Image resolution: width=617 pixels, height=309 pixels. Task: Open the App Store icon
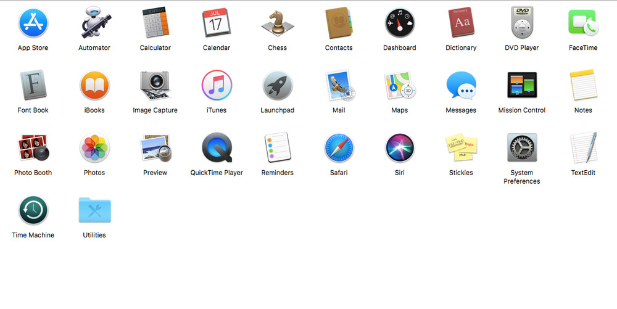coord(33,23)
